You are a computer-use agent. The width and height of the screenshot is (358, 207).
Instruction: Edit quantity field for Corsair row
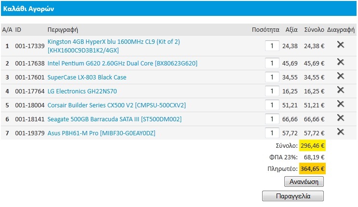coord(272,105)
